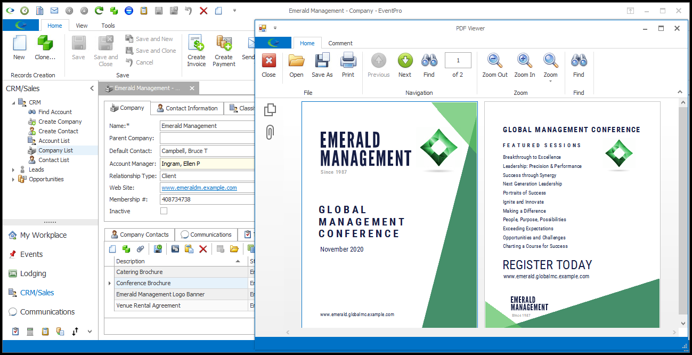
Task: Click the blue minus circle icon in quick access bar
Action: pos(129,11)
